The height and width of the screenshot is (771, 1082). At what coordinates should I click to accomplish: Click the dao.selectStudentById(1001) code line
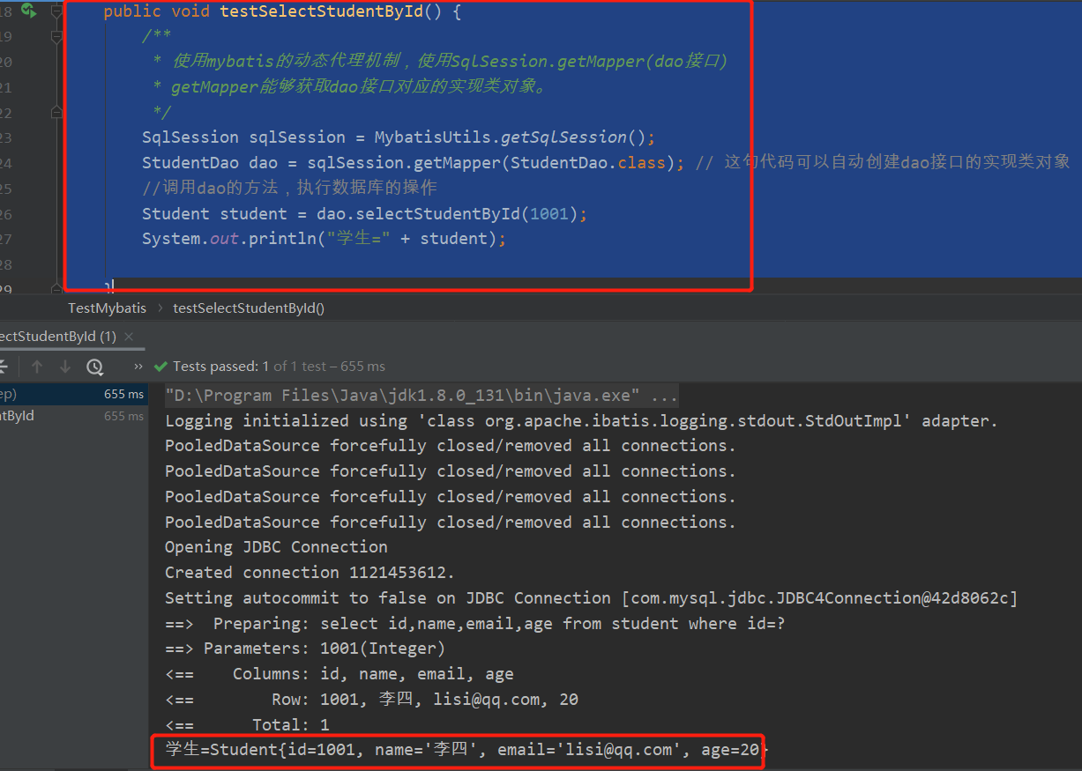click(364, 214)
